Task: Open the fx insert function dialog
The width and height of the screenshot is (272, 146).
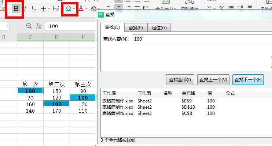Action: (38, 26)
